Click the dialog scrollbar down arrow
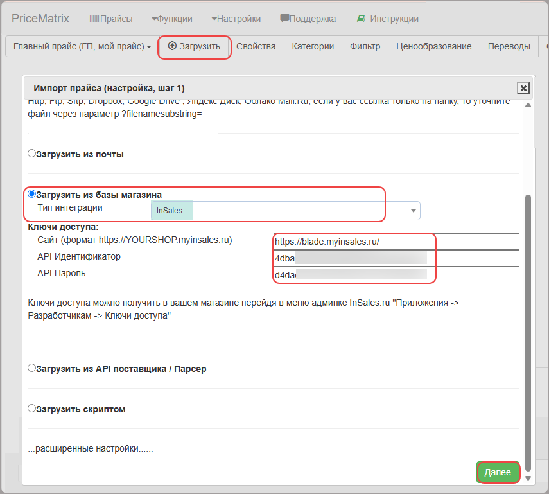 click(x=528, y=478)
